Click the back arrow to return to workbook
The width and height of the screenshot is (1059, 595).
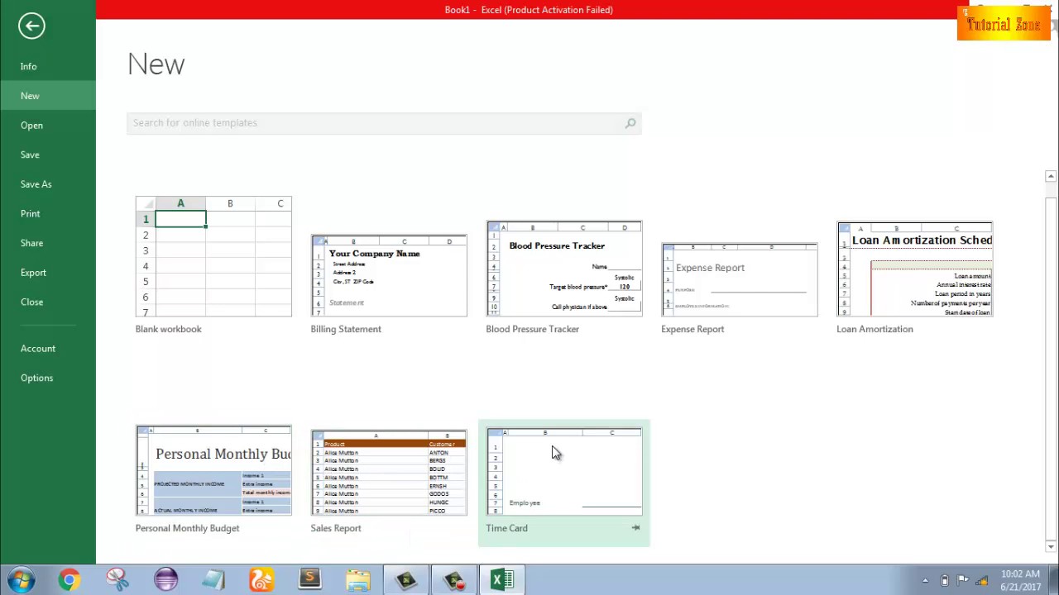pos(31,26)
